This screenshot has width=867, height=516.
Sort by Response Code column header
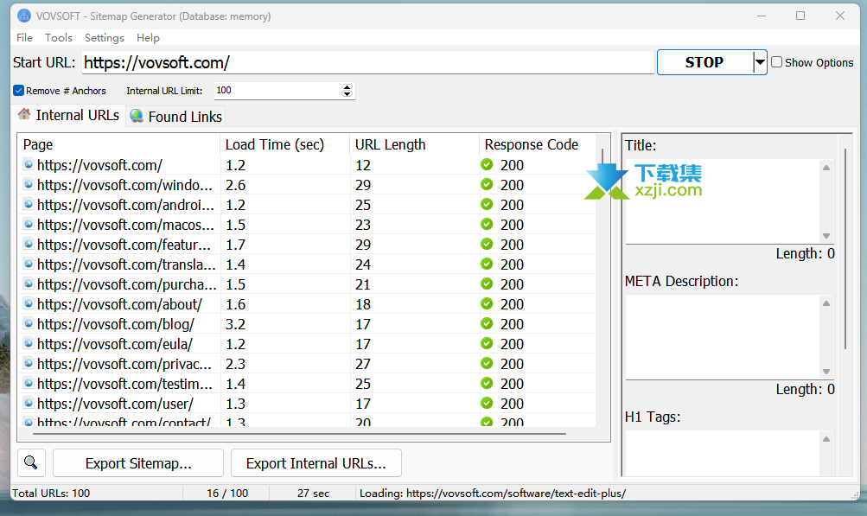(538, 144)
